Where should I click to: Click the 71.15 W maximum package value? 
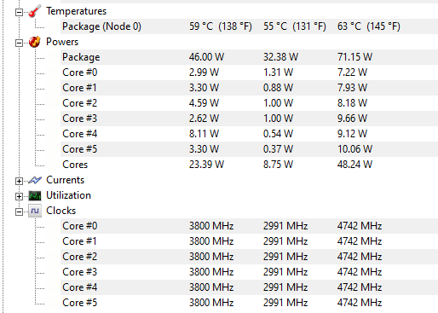(x=354, y=57)
